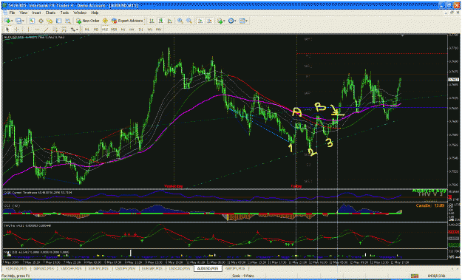Toggle chart auto scroll
This screenshot has width=462, height=280.
tap(200, 21)
